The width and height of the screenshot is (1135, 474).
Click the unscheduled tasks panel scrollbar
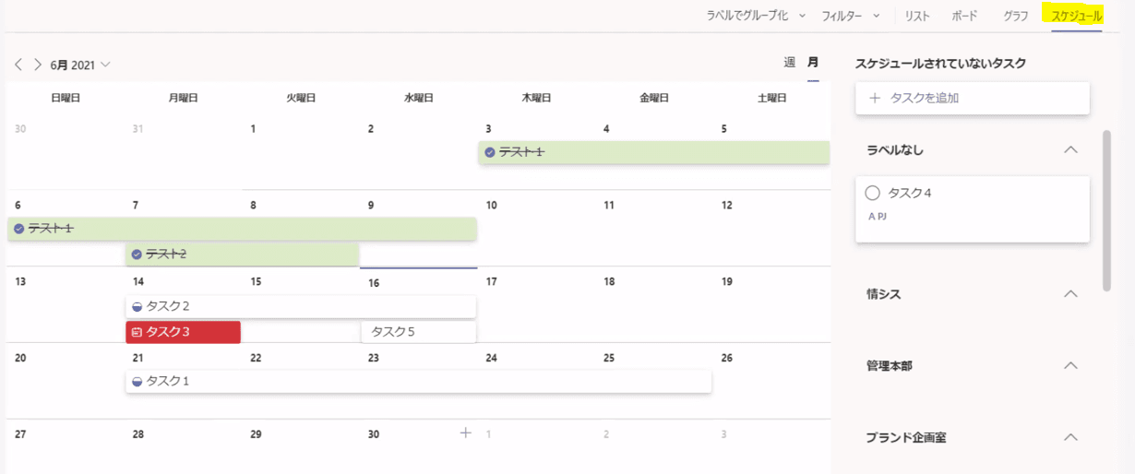pos(1107,210)
